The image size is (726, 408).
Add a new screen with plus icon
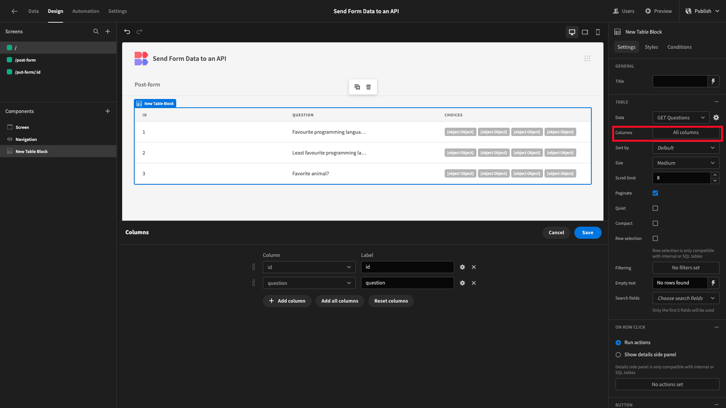pos(108,31)
